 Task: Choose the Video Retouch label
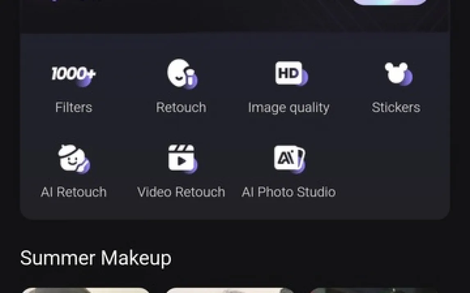(181, 192)
